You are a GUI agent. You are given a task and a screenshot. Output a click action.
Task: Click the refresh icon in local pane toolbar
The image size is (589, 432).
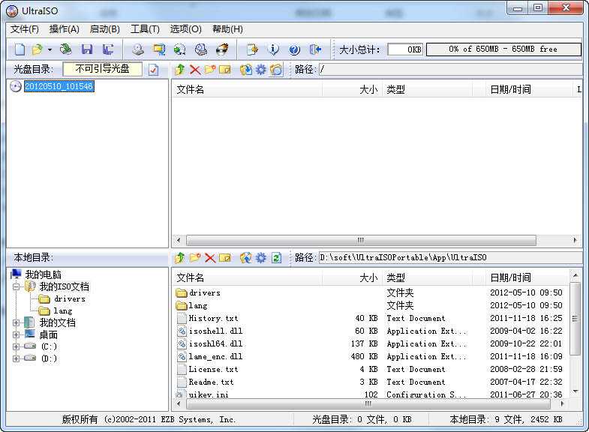tap(276, 258)
